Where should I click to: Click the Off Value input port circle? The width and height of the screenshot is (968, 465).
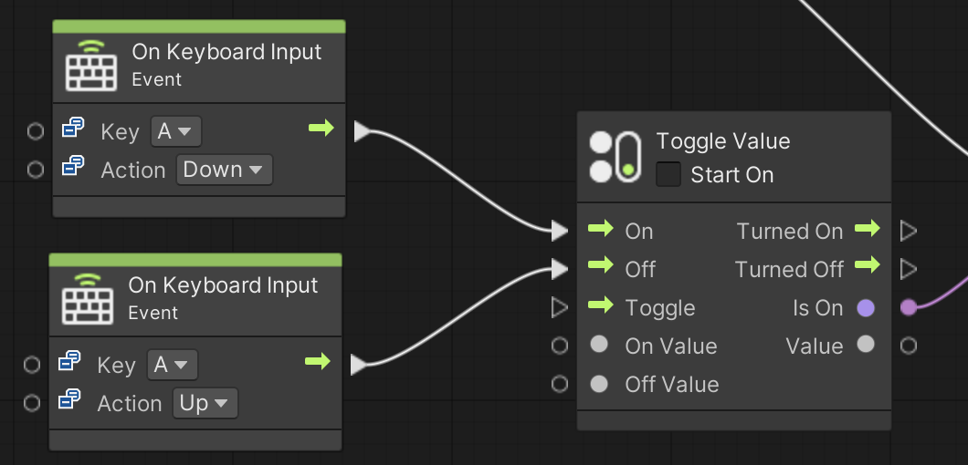click(x=560, y=384)
